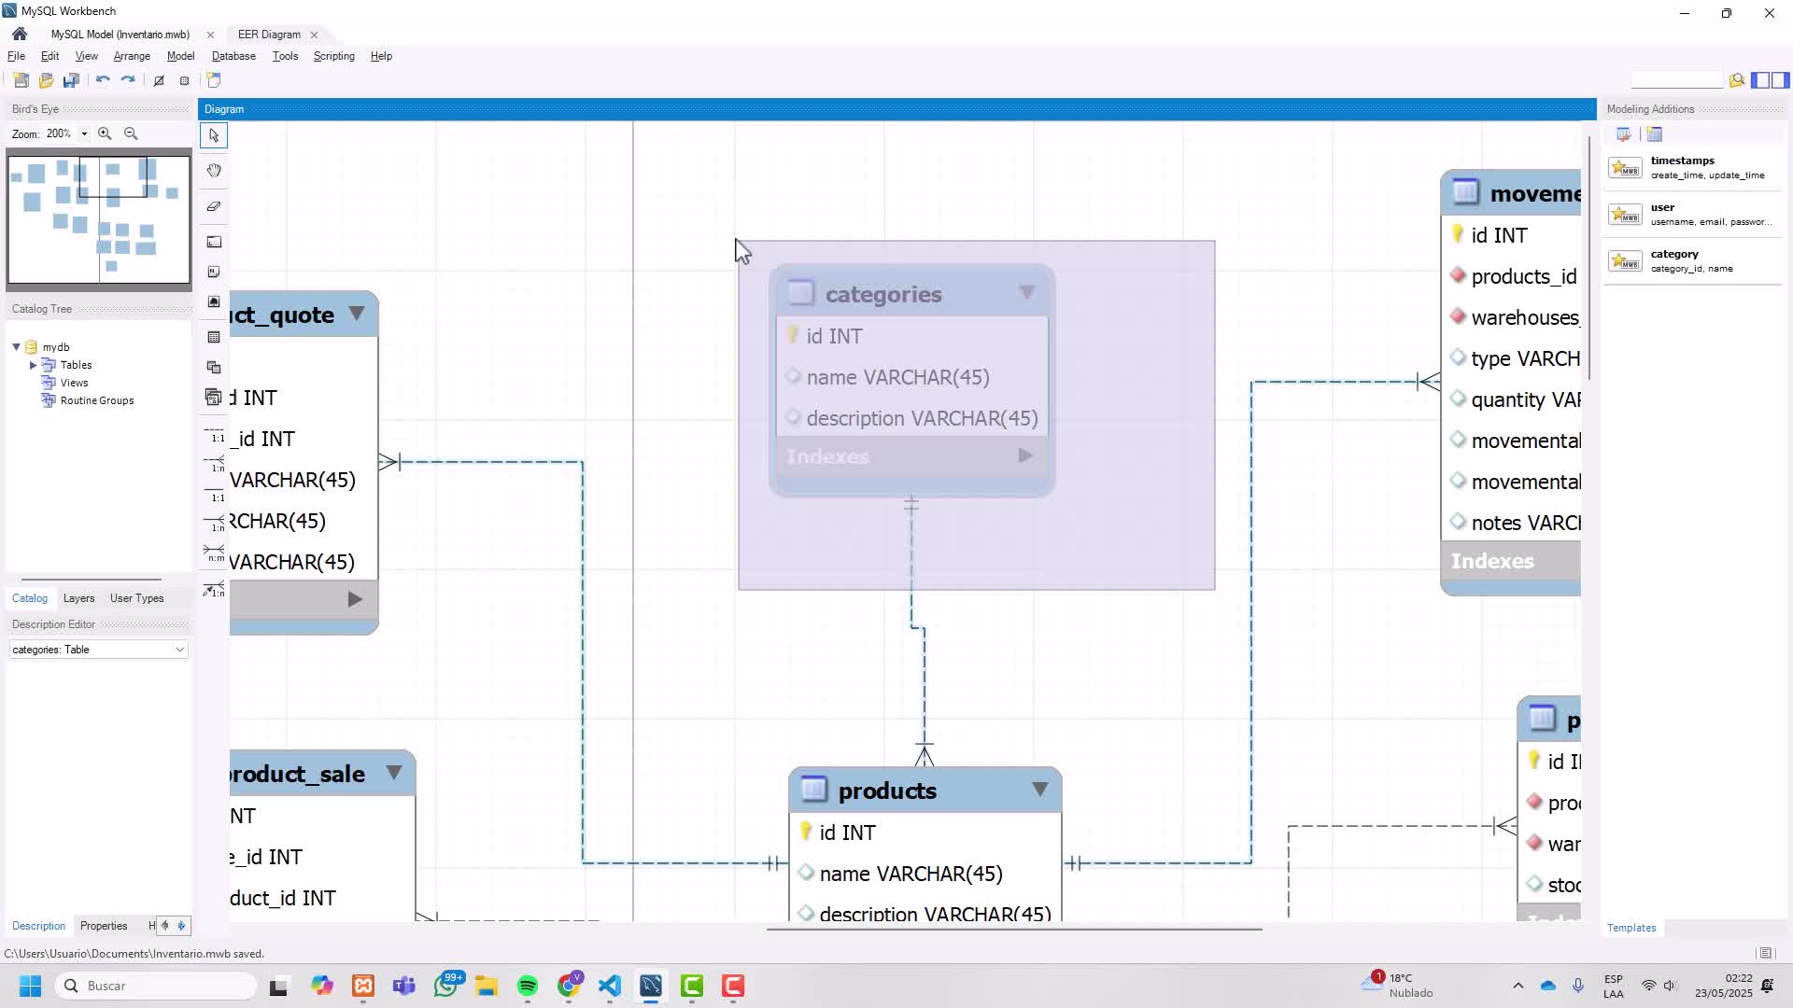
Task: Open the File menu
Action: point(16,56)
